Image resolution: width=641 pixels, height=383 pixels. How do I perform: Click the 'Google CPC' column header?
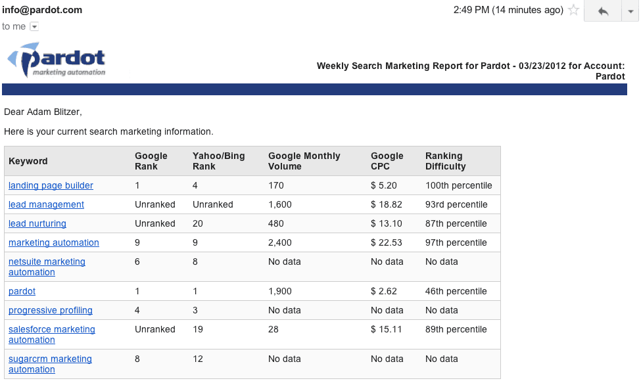[x=387, y=161]
